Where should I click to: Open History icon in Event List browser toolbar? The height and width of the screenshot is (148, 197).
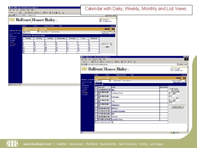click(122, 62)
